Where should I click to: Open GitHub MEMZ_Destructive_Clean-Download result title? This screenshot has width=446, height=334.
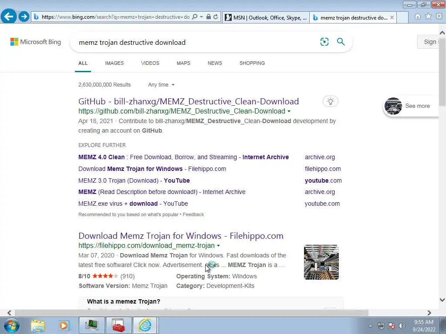point(189,101)
